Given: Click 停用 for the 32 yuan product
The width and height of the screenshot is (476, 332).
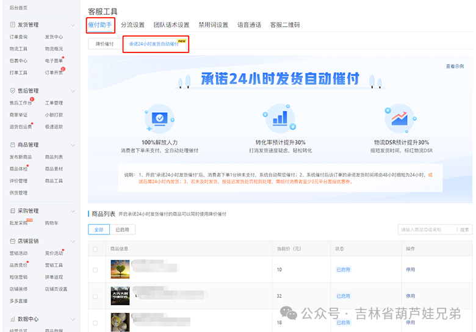Looking at the screenshot, I should click(411, 296).
